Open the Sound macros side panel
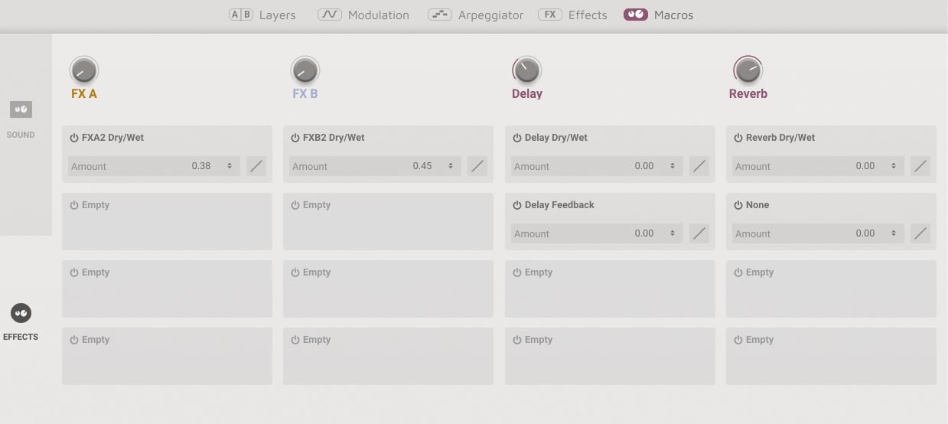The height and width of the screenshot is (424, 948). coord(21,118)
